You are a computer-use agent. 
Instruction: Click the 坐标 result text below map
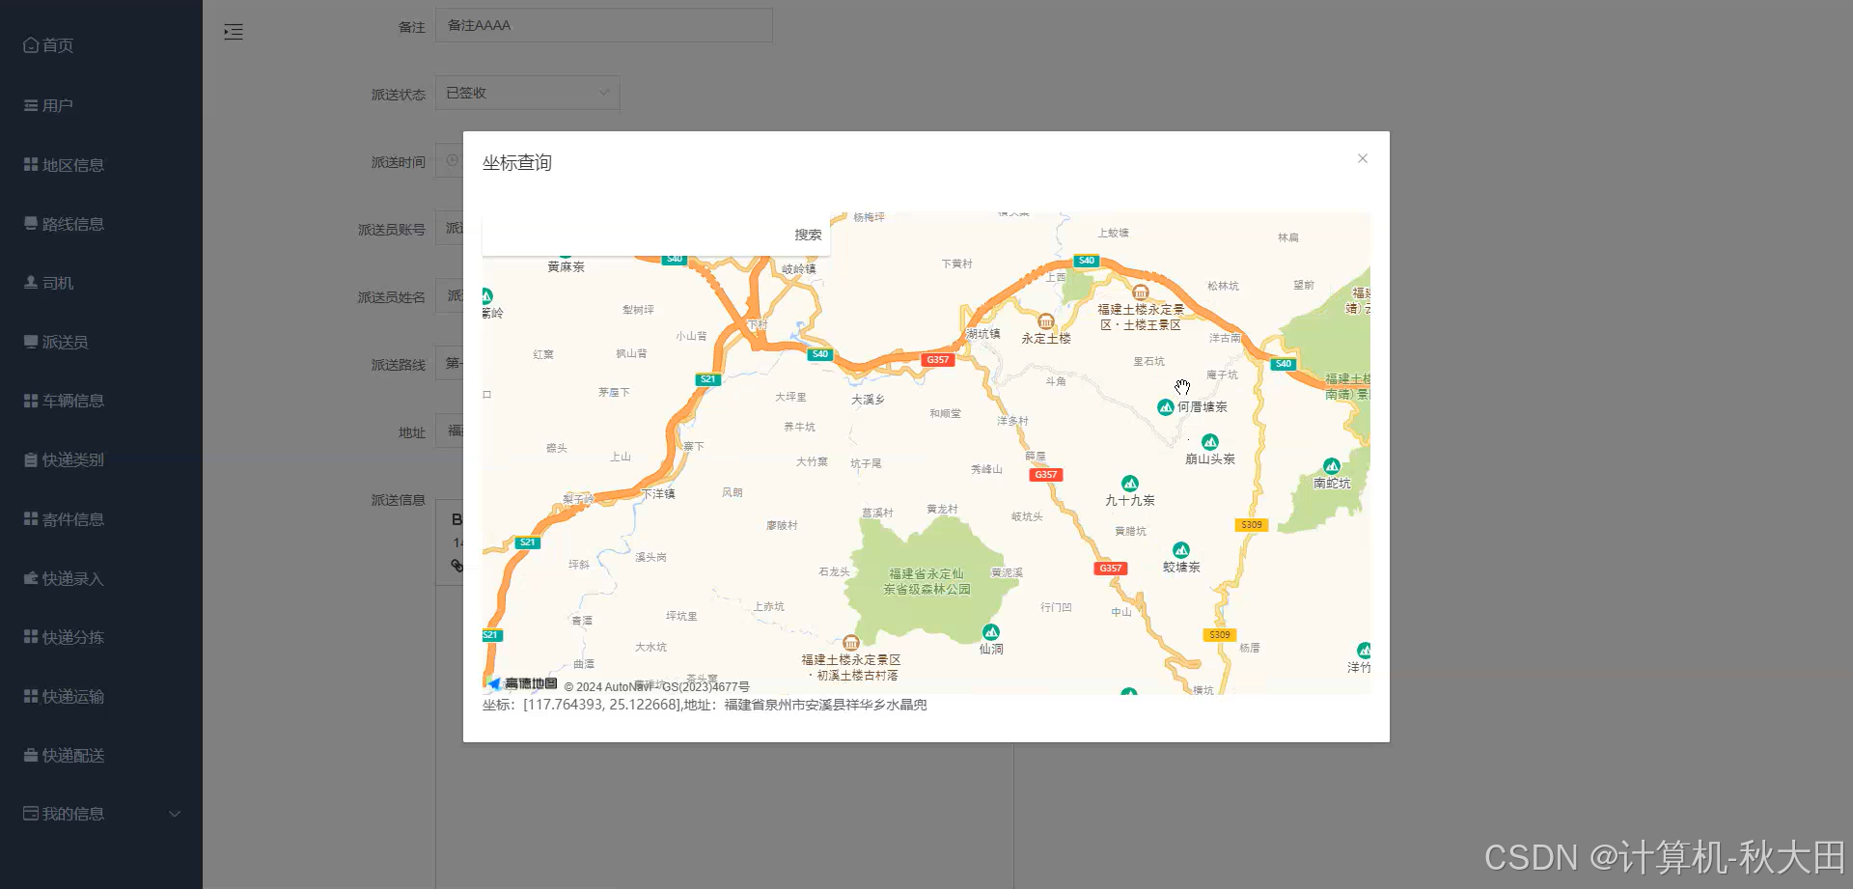click(x=705, y=706)
